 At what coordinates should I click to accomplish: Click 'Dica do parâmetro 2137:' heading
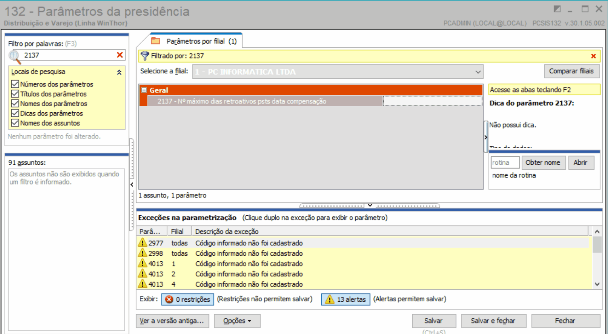(532, 103)
